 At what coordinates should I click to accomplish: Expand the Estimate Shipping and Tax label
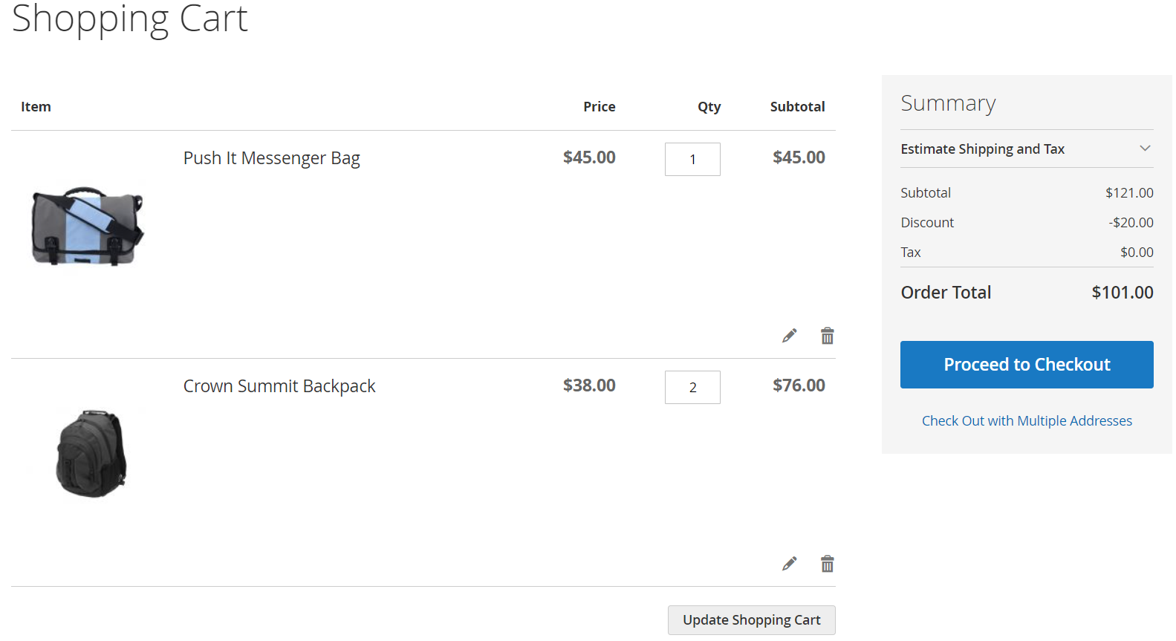(x=982, y=149)
